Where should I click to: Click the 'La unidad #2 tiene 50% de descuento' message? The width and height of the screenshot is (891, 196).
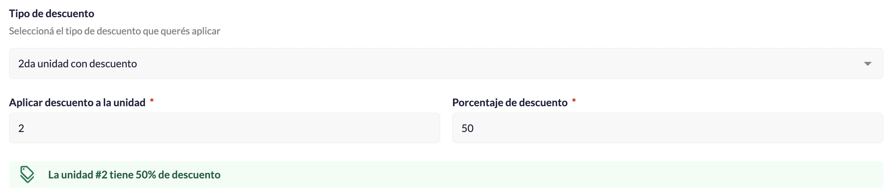134,175
